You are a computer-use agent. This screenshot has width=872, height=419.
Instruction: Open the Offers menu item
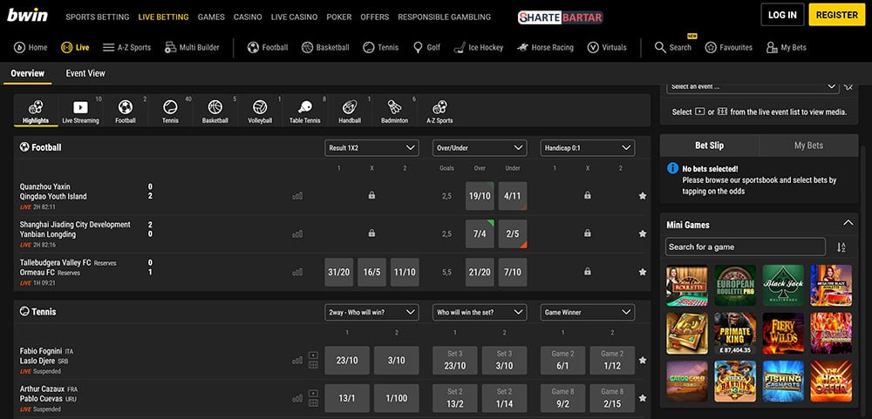(x=375, y=17)
